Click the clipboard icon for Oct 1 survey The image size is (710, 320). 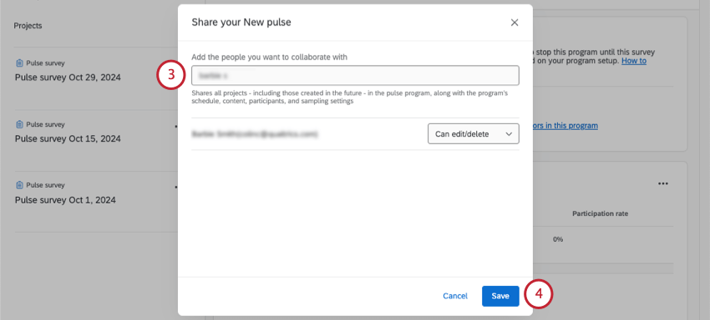(x=19, y=185)
